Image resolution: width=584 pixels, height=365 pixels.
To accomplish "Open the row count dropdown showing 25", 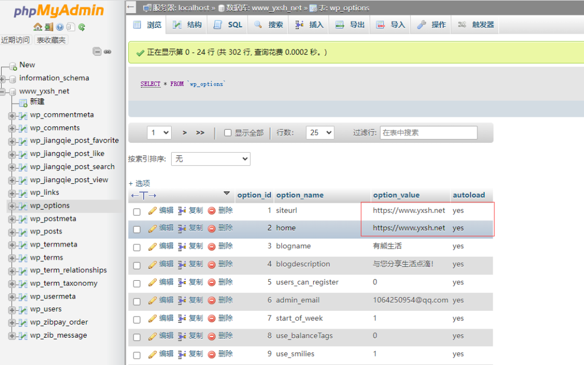I will coord(319,133).
